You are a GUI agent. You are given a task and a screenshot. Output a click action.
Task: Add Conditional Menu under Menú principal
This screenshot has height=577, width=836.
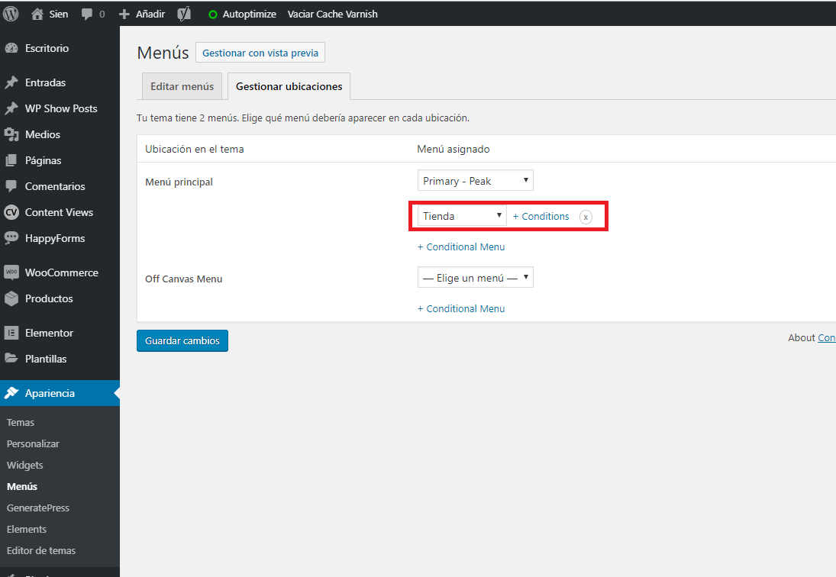point(460,247)
